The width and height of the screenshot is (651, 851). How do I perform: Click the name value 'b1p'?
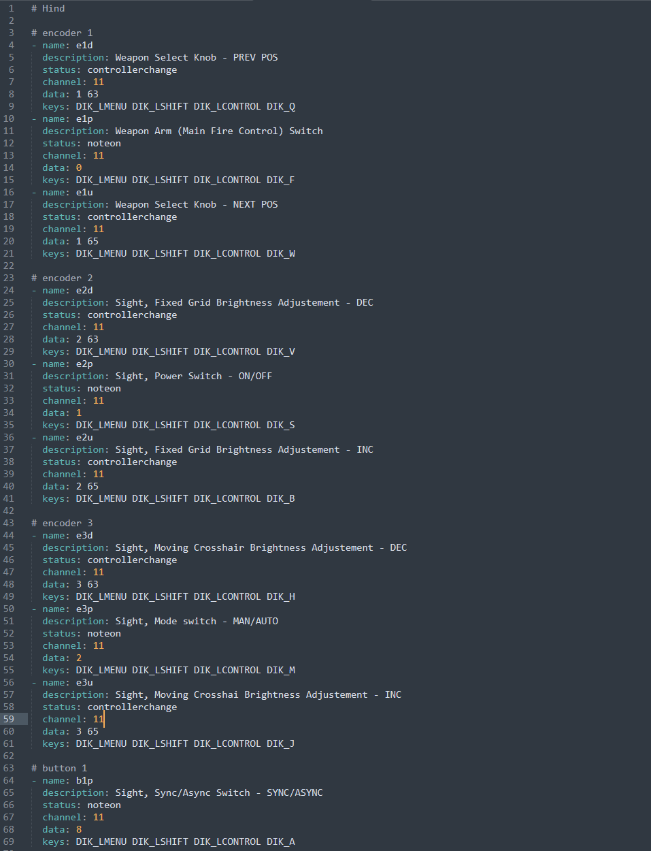coord(84,780)
